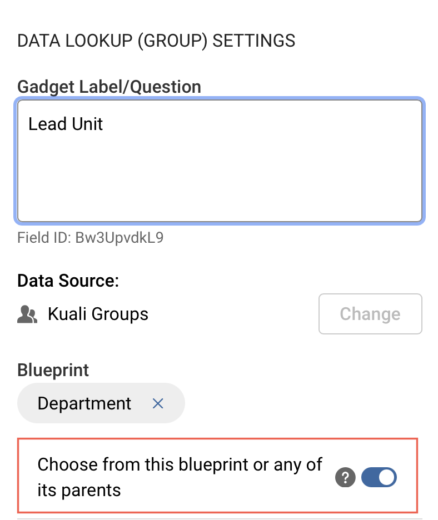
Task: Disable choosing from this blueprint or its parents
Action: click(x=379, y=477)
